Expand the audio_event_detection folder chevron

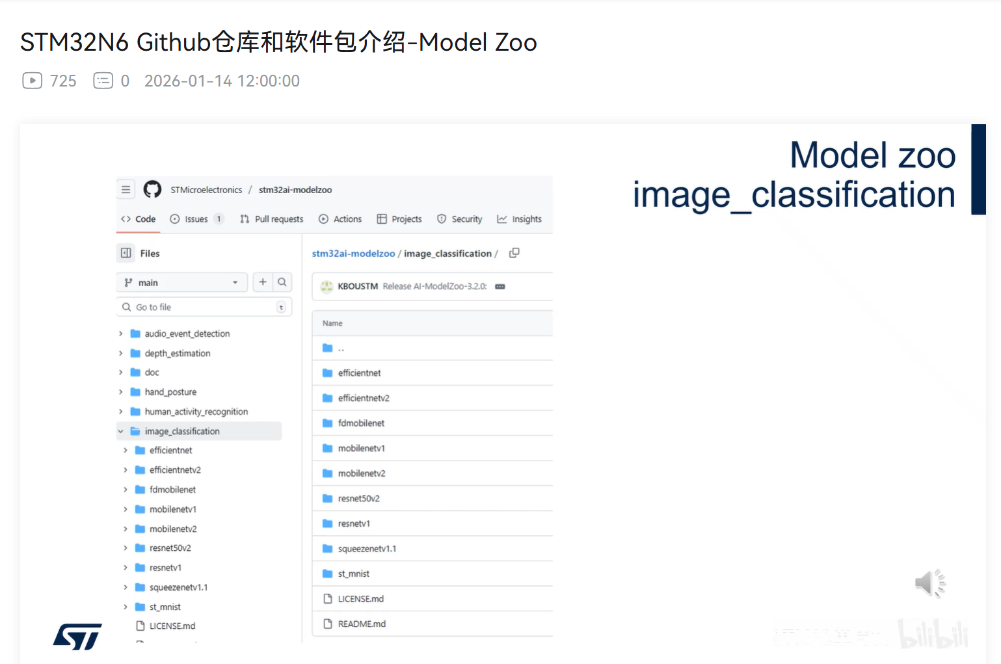pos(120,334)
